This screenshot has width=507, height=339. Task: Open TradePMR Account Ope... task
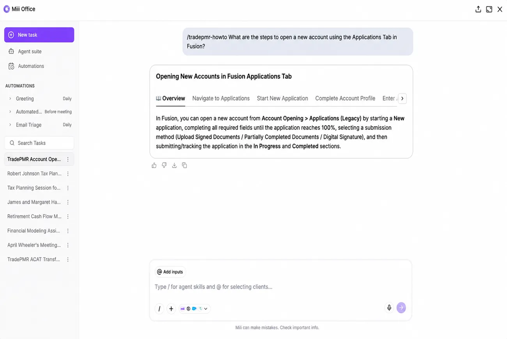coord(34,159)
